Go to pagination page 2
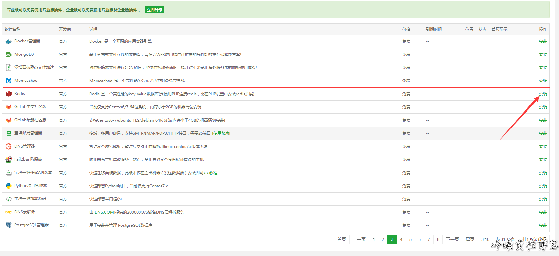 (x=383, y=239)
